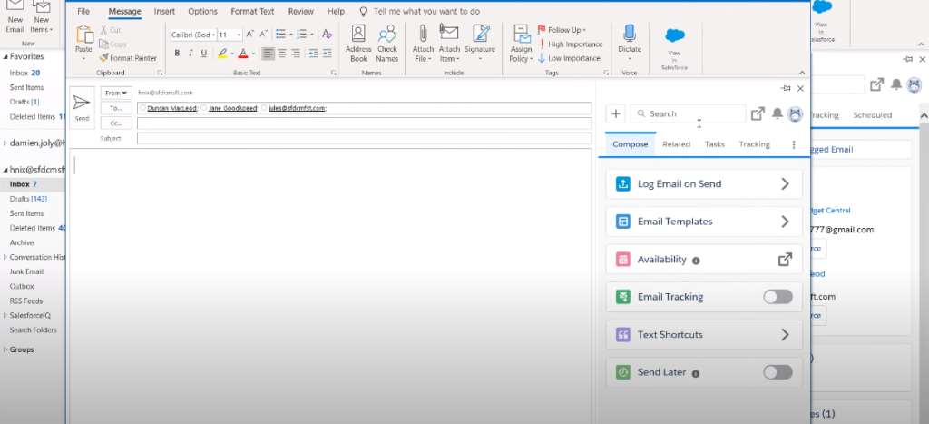Open Availability in external window
The height and width of the screenshot is (424, 929).
click(785, 260)
